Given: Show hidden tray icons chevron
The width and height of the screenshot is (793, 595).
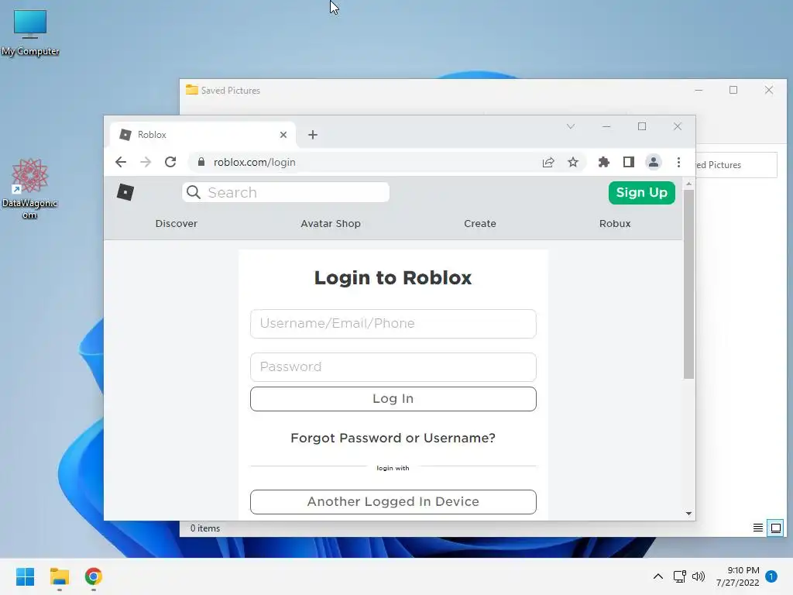Looking at the screenshot, I should 658,576.
